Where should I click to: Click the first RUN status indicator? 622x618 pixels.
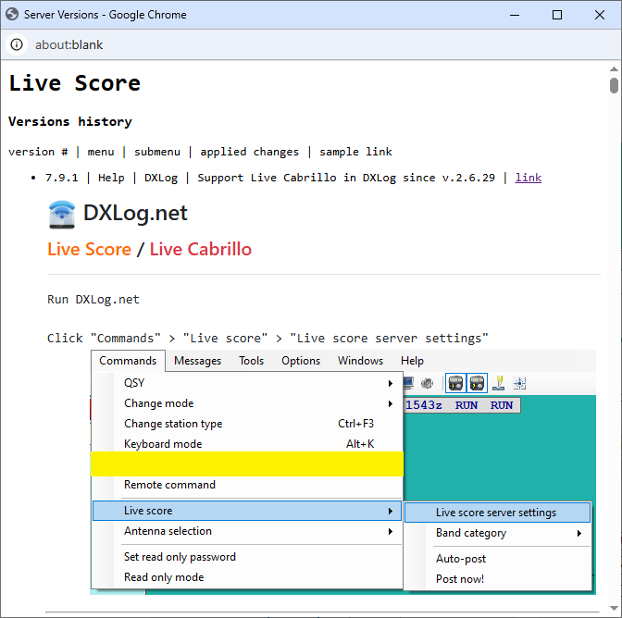click(466, 405)
